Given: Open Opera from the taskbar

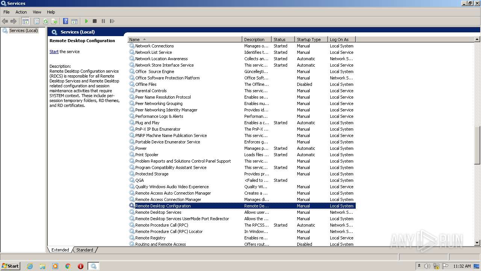Looking at the screenshot, I should coord(80,266).
